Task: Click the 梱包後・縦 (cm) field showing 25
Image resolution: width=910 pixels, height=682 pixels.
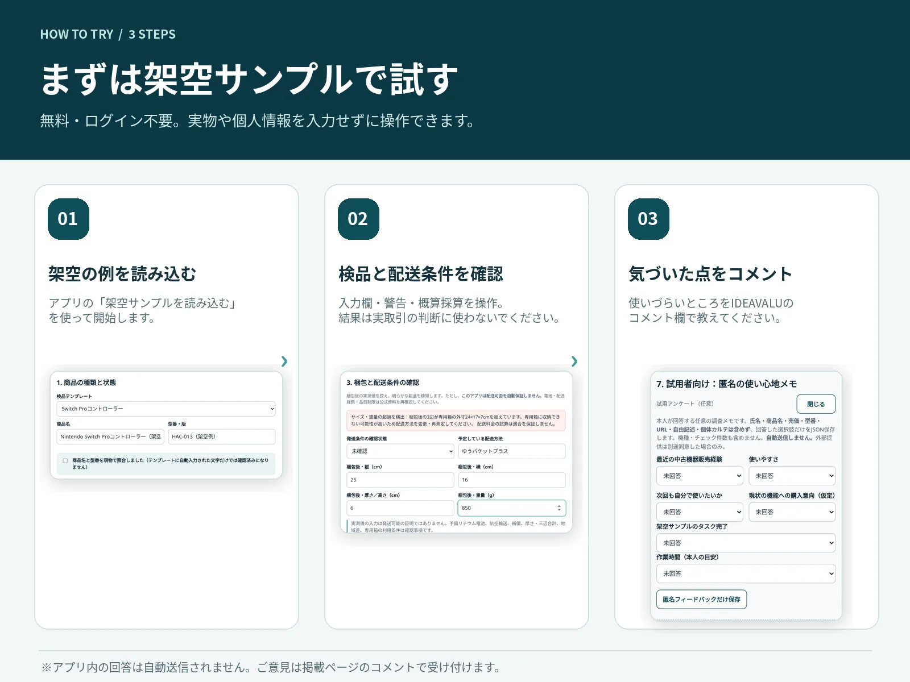Action: click(x=400, y=480)
